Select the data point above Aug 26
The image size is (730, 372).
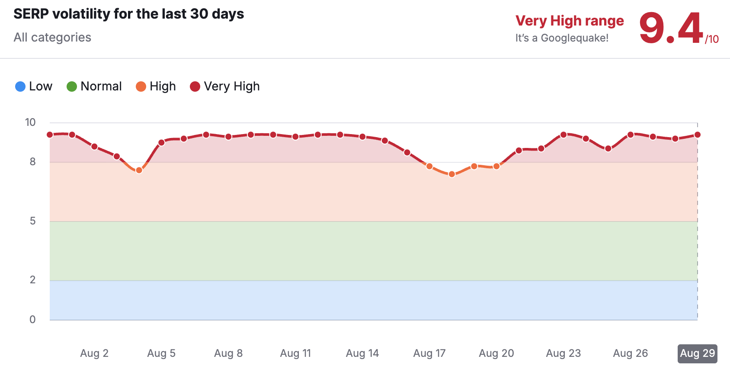pos(631,135)
